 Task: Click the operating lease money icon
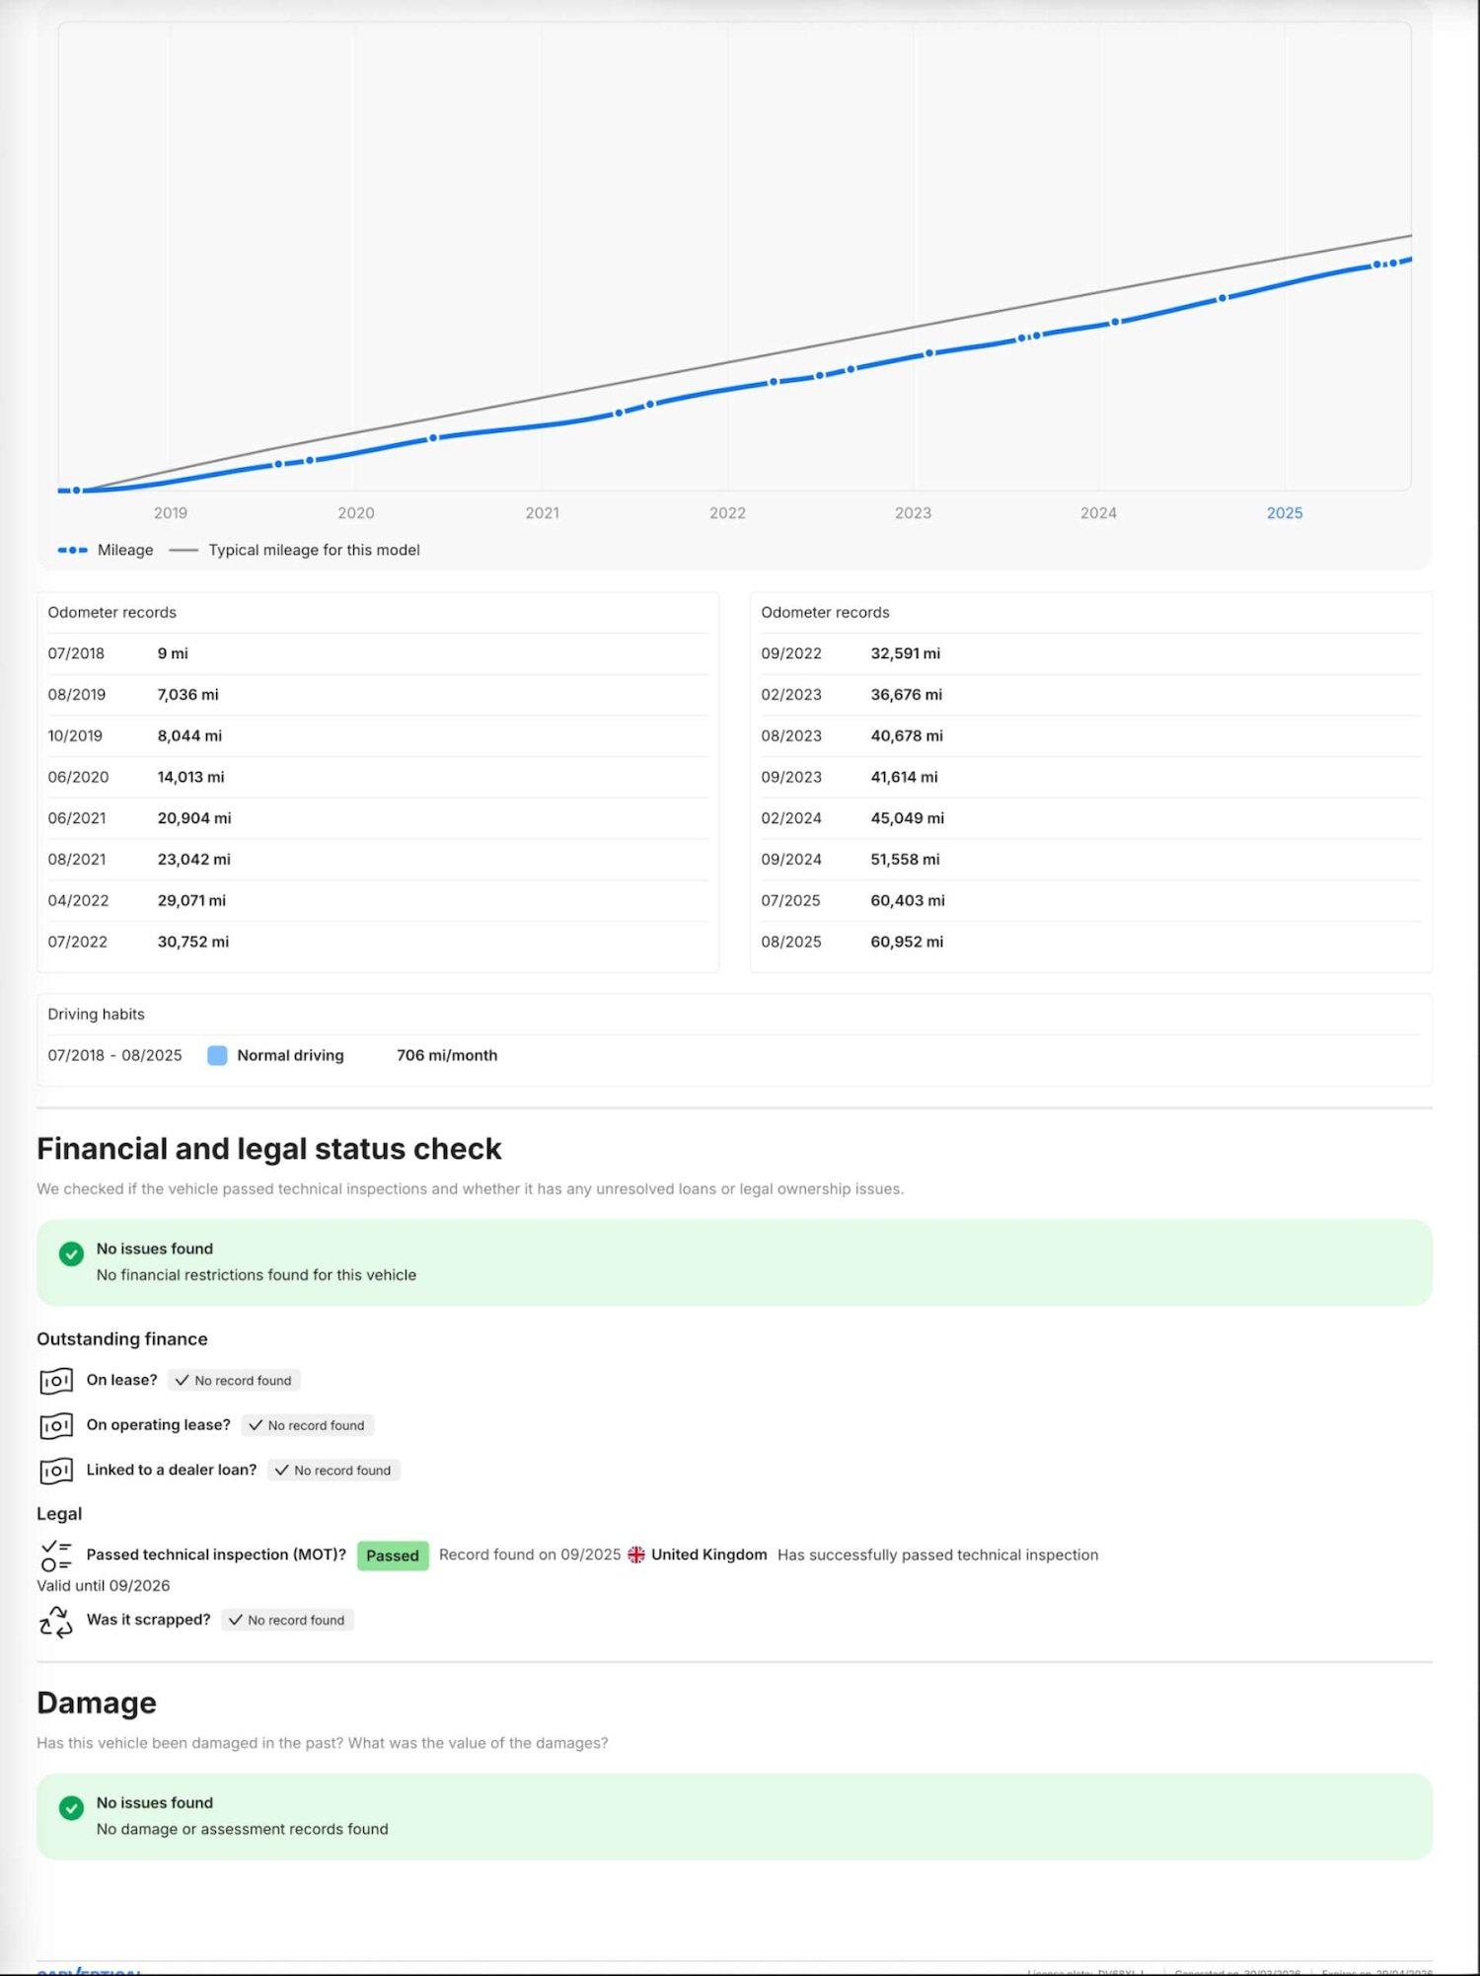56,1426
